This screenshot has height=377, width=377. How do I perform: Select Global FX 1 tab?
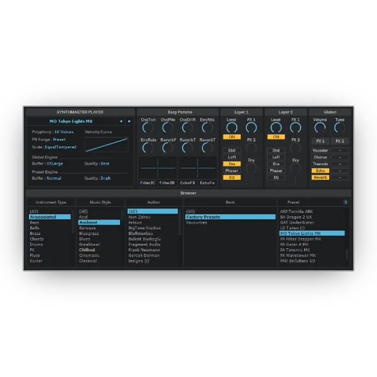(x=320, y=141)
